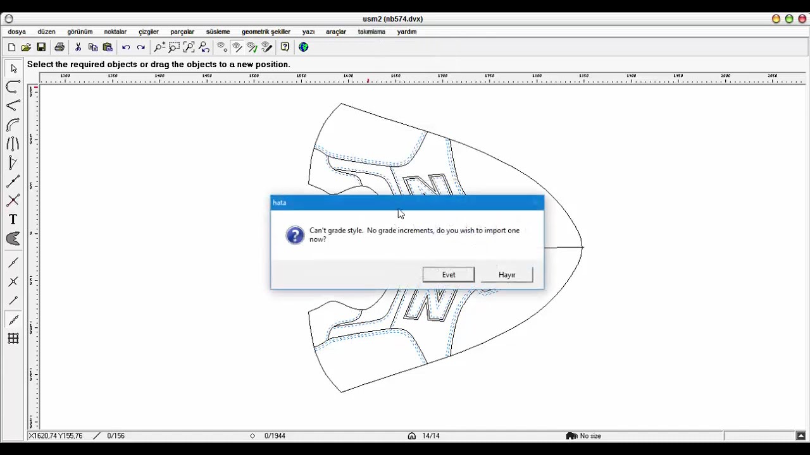Click the hata dialog title bar
810x455 pixels.
click(x=407, y=203)
